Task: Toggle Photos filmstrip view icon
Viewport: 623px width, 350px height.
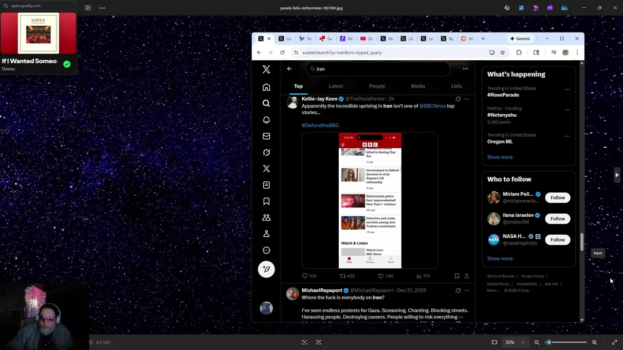Action: pyautogui.click(x=88, y=8)
